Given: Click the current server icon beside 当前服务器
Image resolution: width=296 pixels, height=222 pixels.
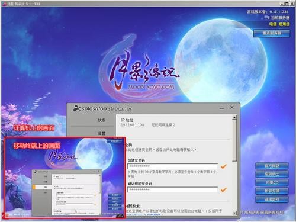Looking at the screenshot, I should tap(267, 17).
